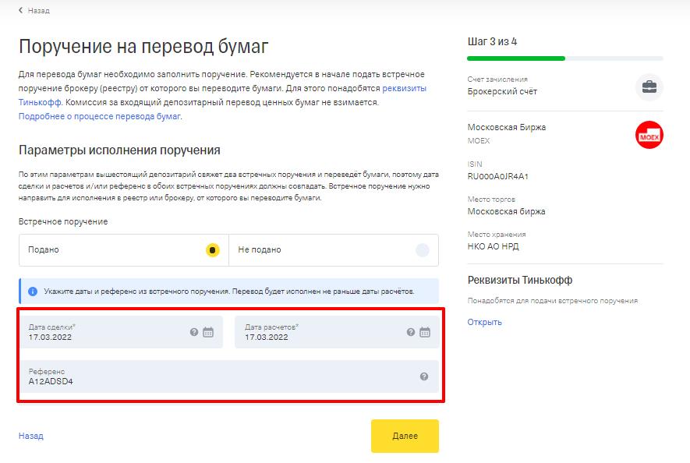
Task: Click the blue info icon in notice
Action: pyautogui.click(x=33, y=292)
